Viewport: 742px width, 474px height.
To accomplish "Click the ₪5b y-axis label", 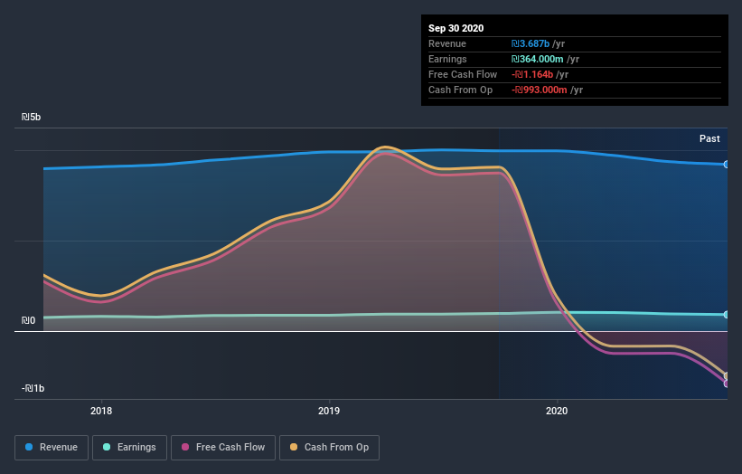I will (x=32, y=117).
